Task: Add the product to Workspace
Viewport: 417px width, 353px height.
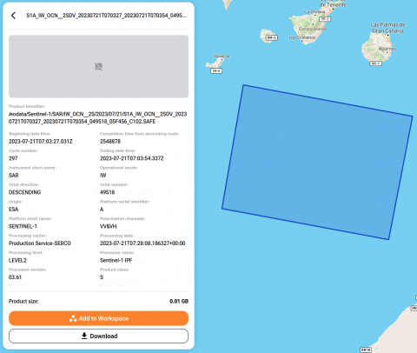Action: pos(98,318)
